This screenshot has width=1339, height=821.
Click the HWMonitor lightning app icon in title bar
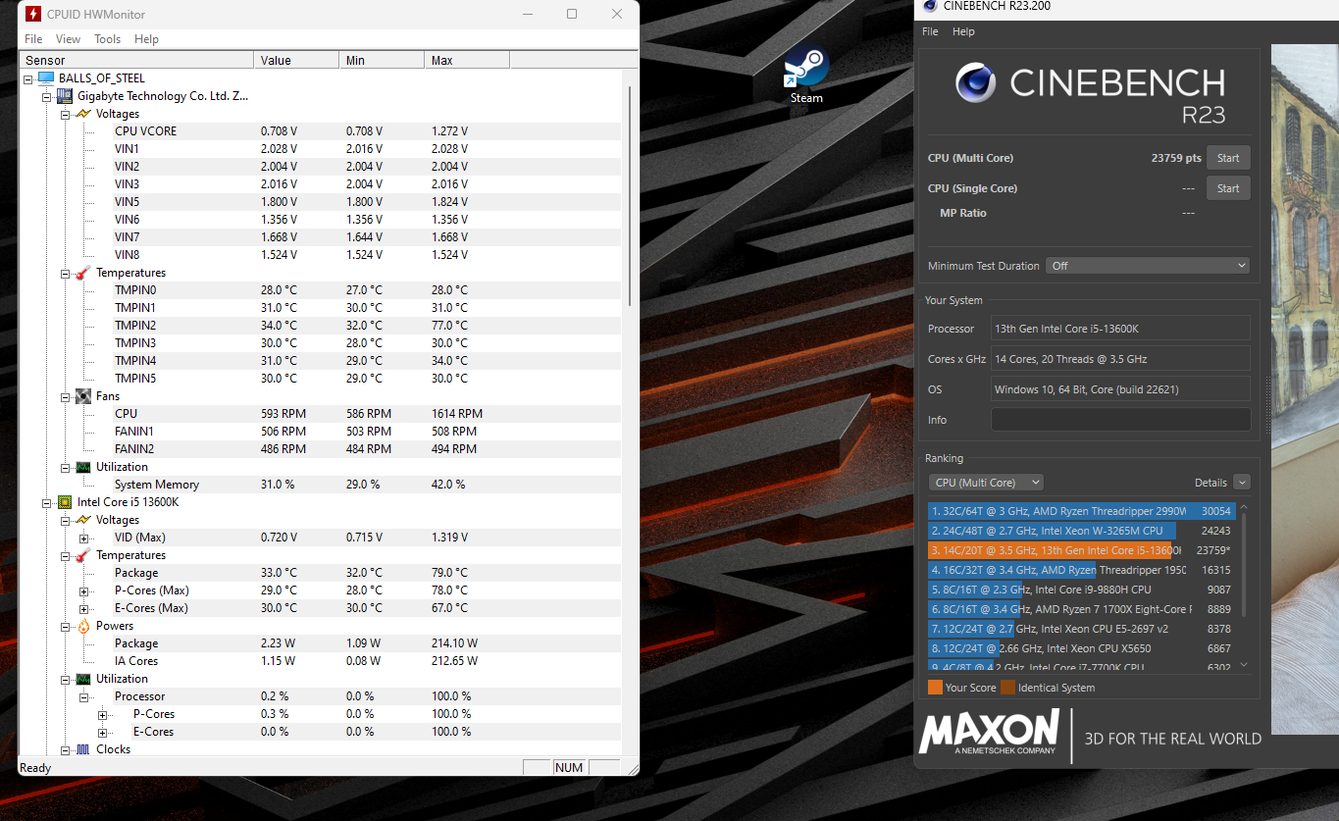click(32, 15)
